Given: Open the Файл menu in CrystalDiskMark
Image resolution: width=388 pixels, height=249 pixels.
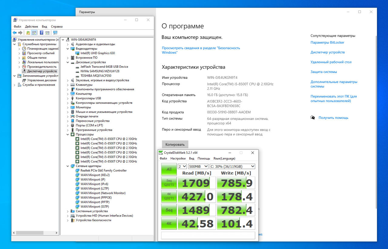Looking at the screenshot, I should coord(163,158).
